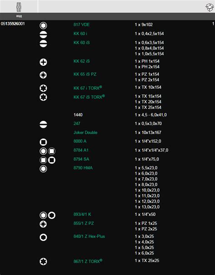The width and height of the screenshot is (215, 275).
Task: Open the 893/4/1 K holder link
Action: (82, 214)
